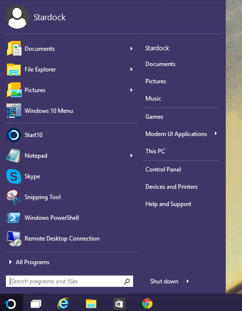Screen dimensions: 242x311
Task: Open the File Explorer icon in menu list
Action: [x=14, y=69]
